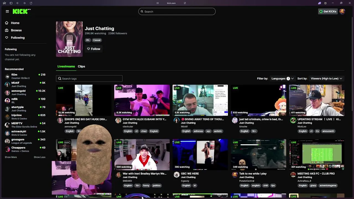The image size is (354, 199).
Task: Click the Browse icon in sidebar
Action: (x=7, y=30)
